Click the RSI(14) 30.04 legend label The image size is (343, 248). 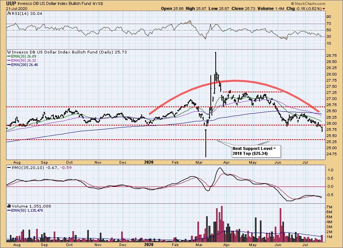(x=26, y=13)
